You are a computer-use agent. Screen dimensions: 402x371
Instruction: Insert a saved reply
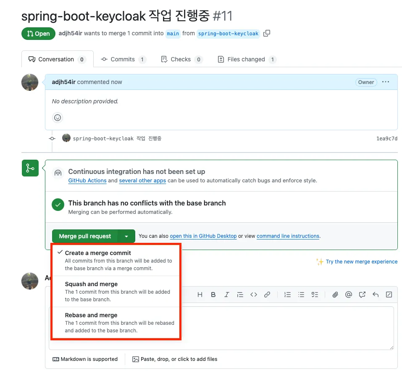pos(376,295)
